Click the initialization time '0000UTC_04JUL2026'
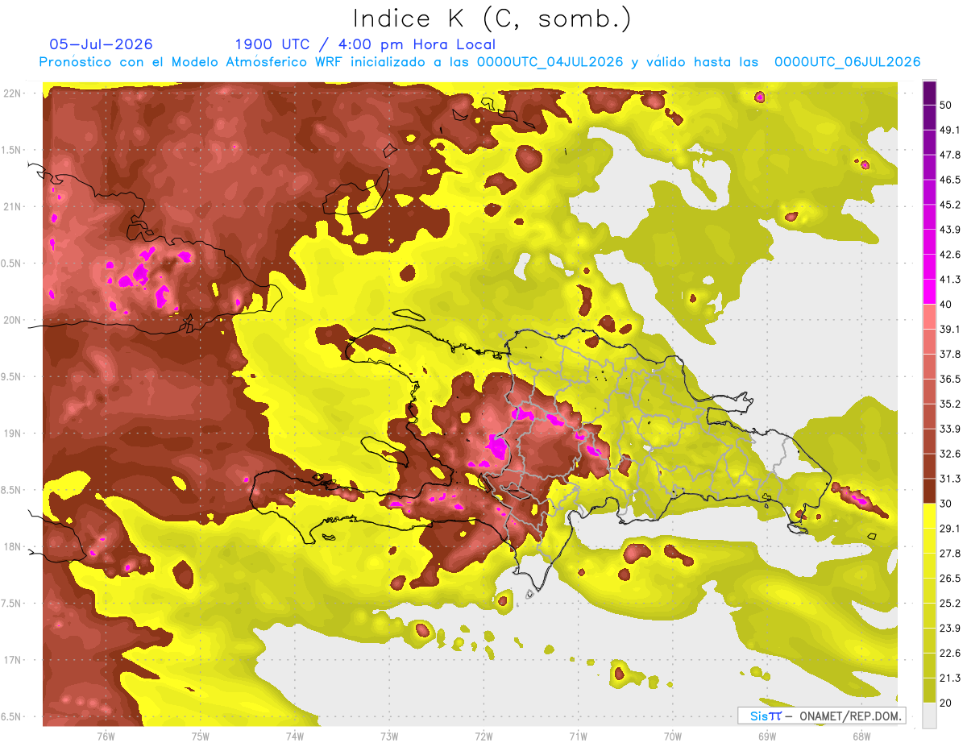Screen dimensions: 967x747 point(550,62)
